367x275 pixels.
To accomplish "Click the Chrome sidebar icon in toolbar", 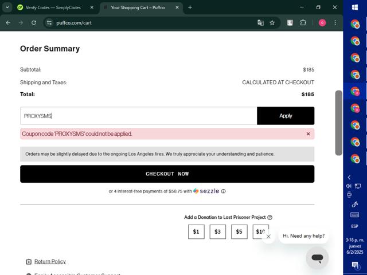I will coord(290,23).
